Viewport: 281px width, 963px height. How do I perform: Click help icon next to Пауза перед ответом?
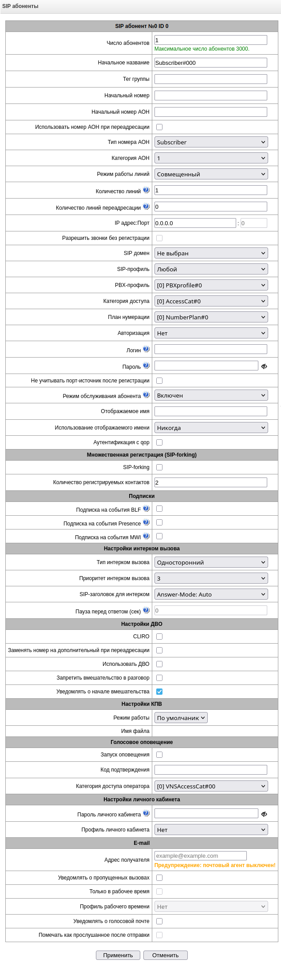146,610
